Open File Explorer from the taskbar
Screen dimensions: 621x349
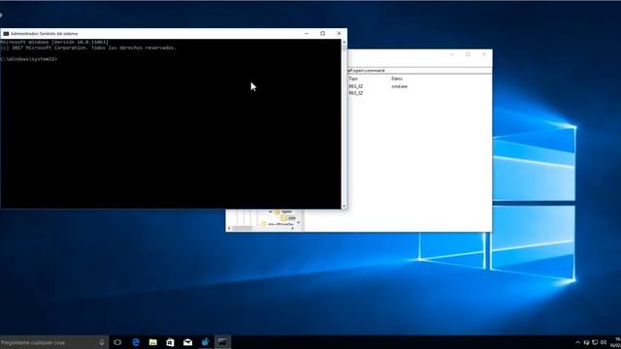[153, 342]
